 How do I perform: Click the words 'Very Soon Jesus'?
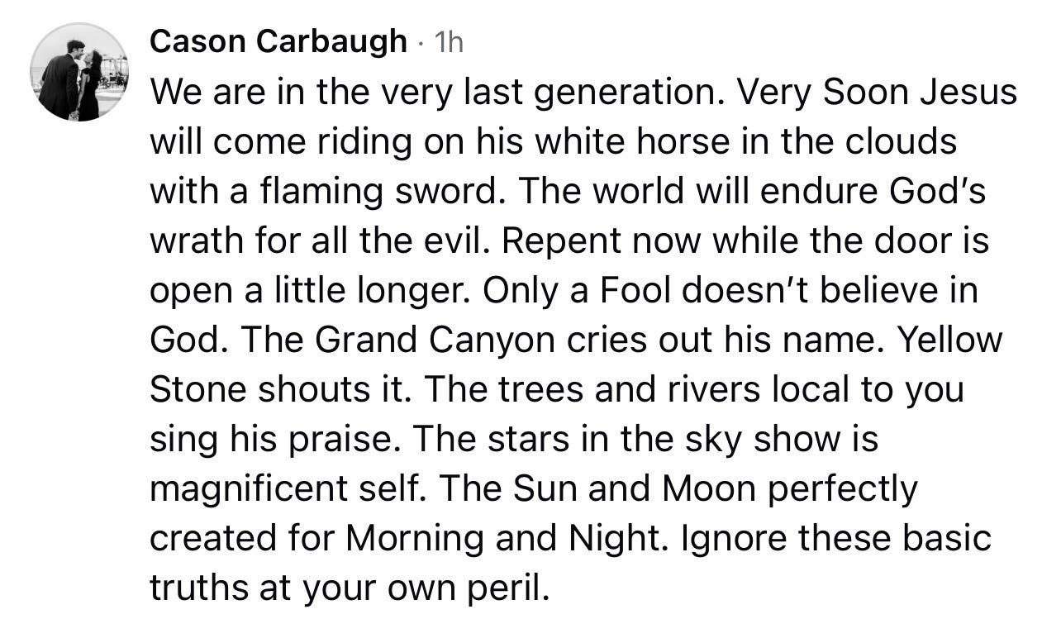878,92
